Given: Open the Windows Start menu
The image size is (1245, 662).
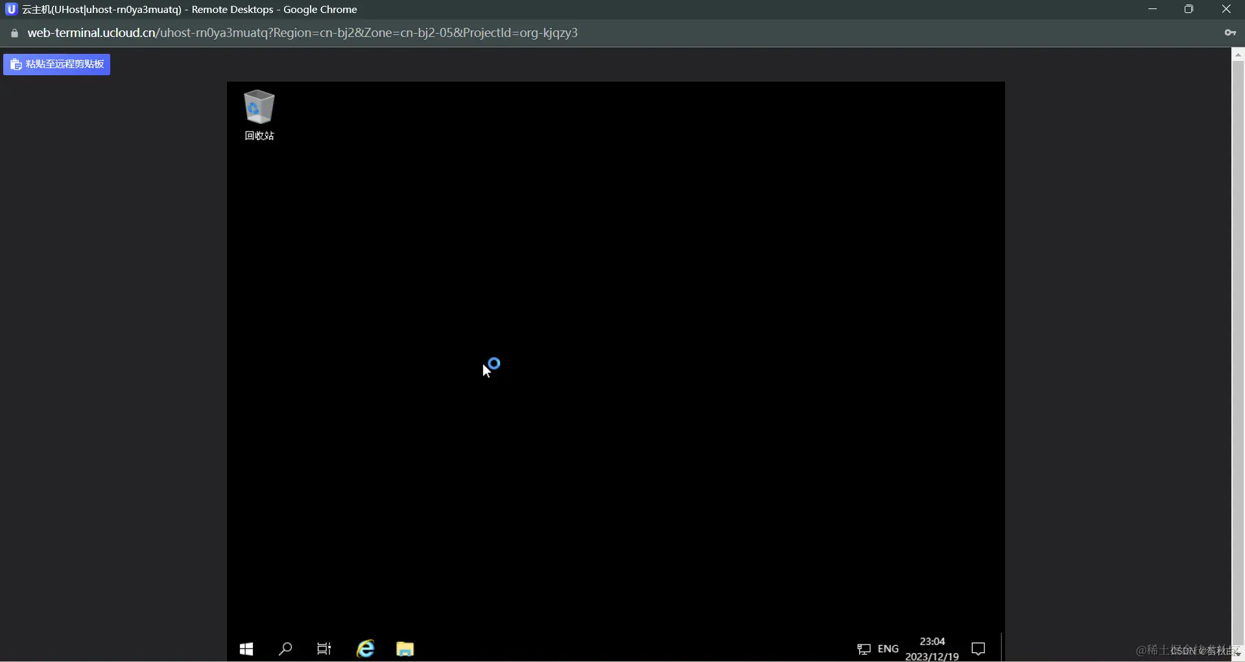Looking at the screenshot, I should click(246, 648).
